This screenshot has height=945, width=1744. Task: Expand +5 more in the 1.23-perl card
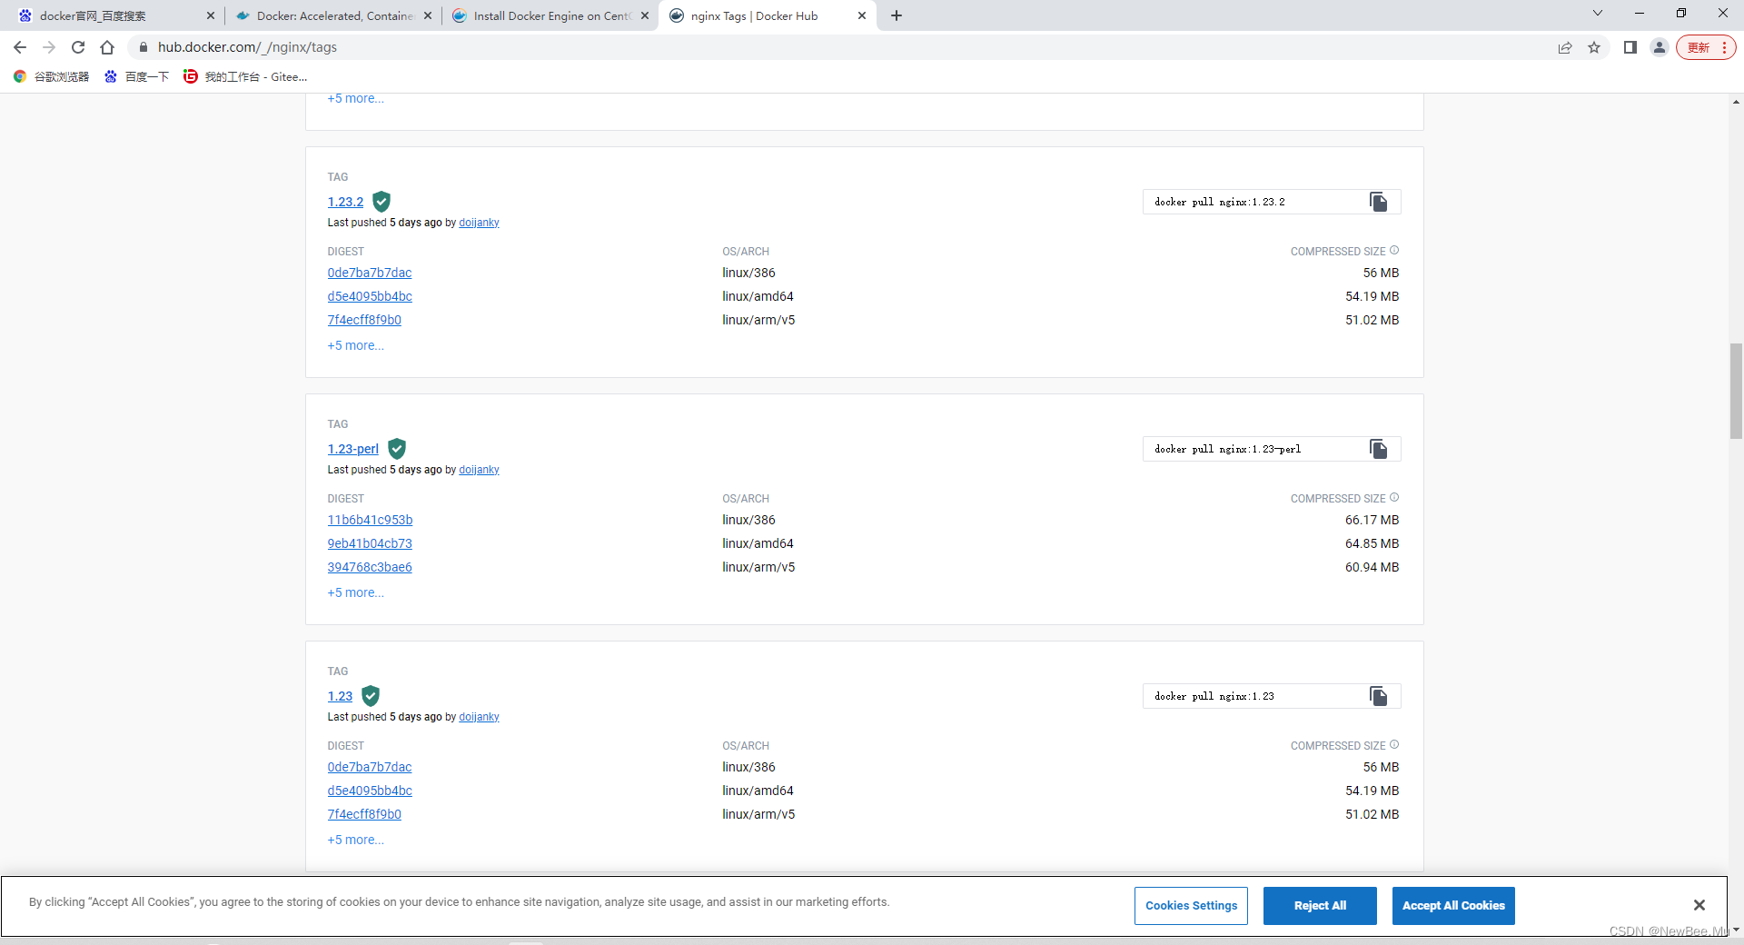pyautogui.click(x=355, y=592)
